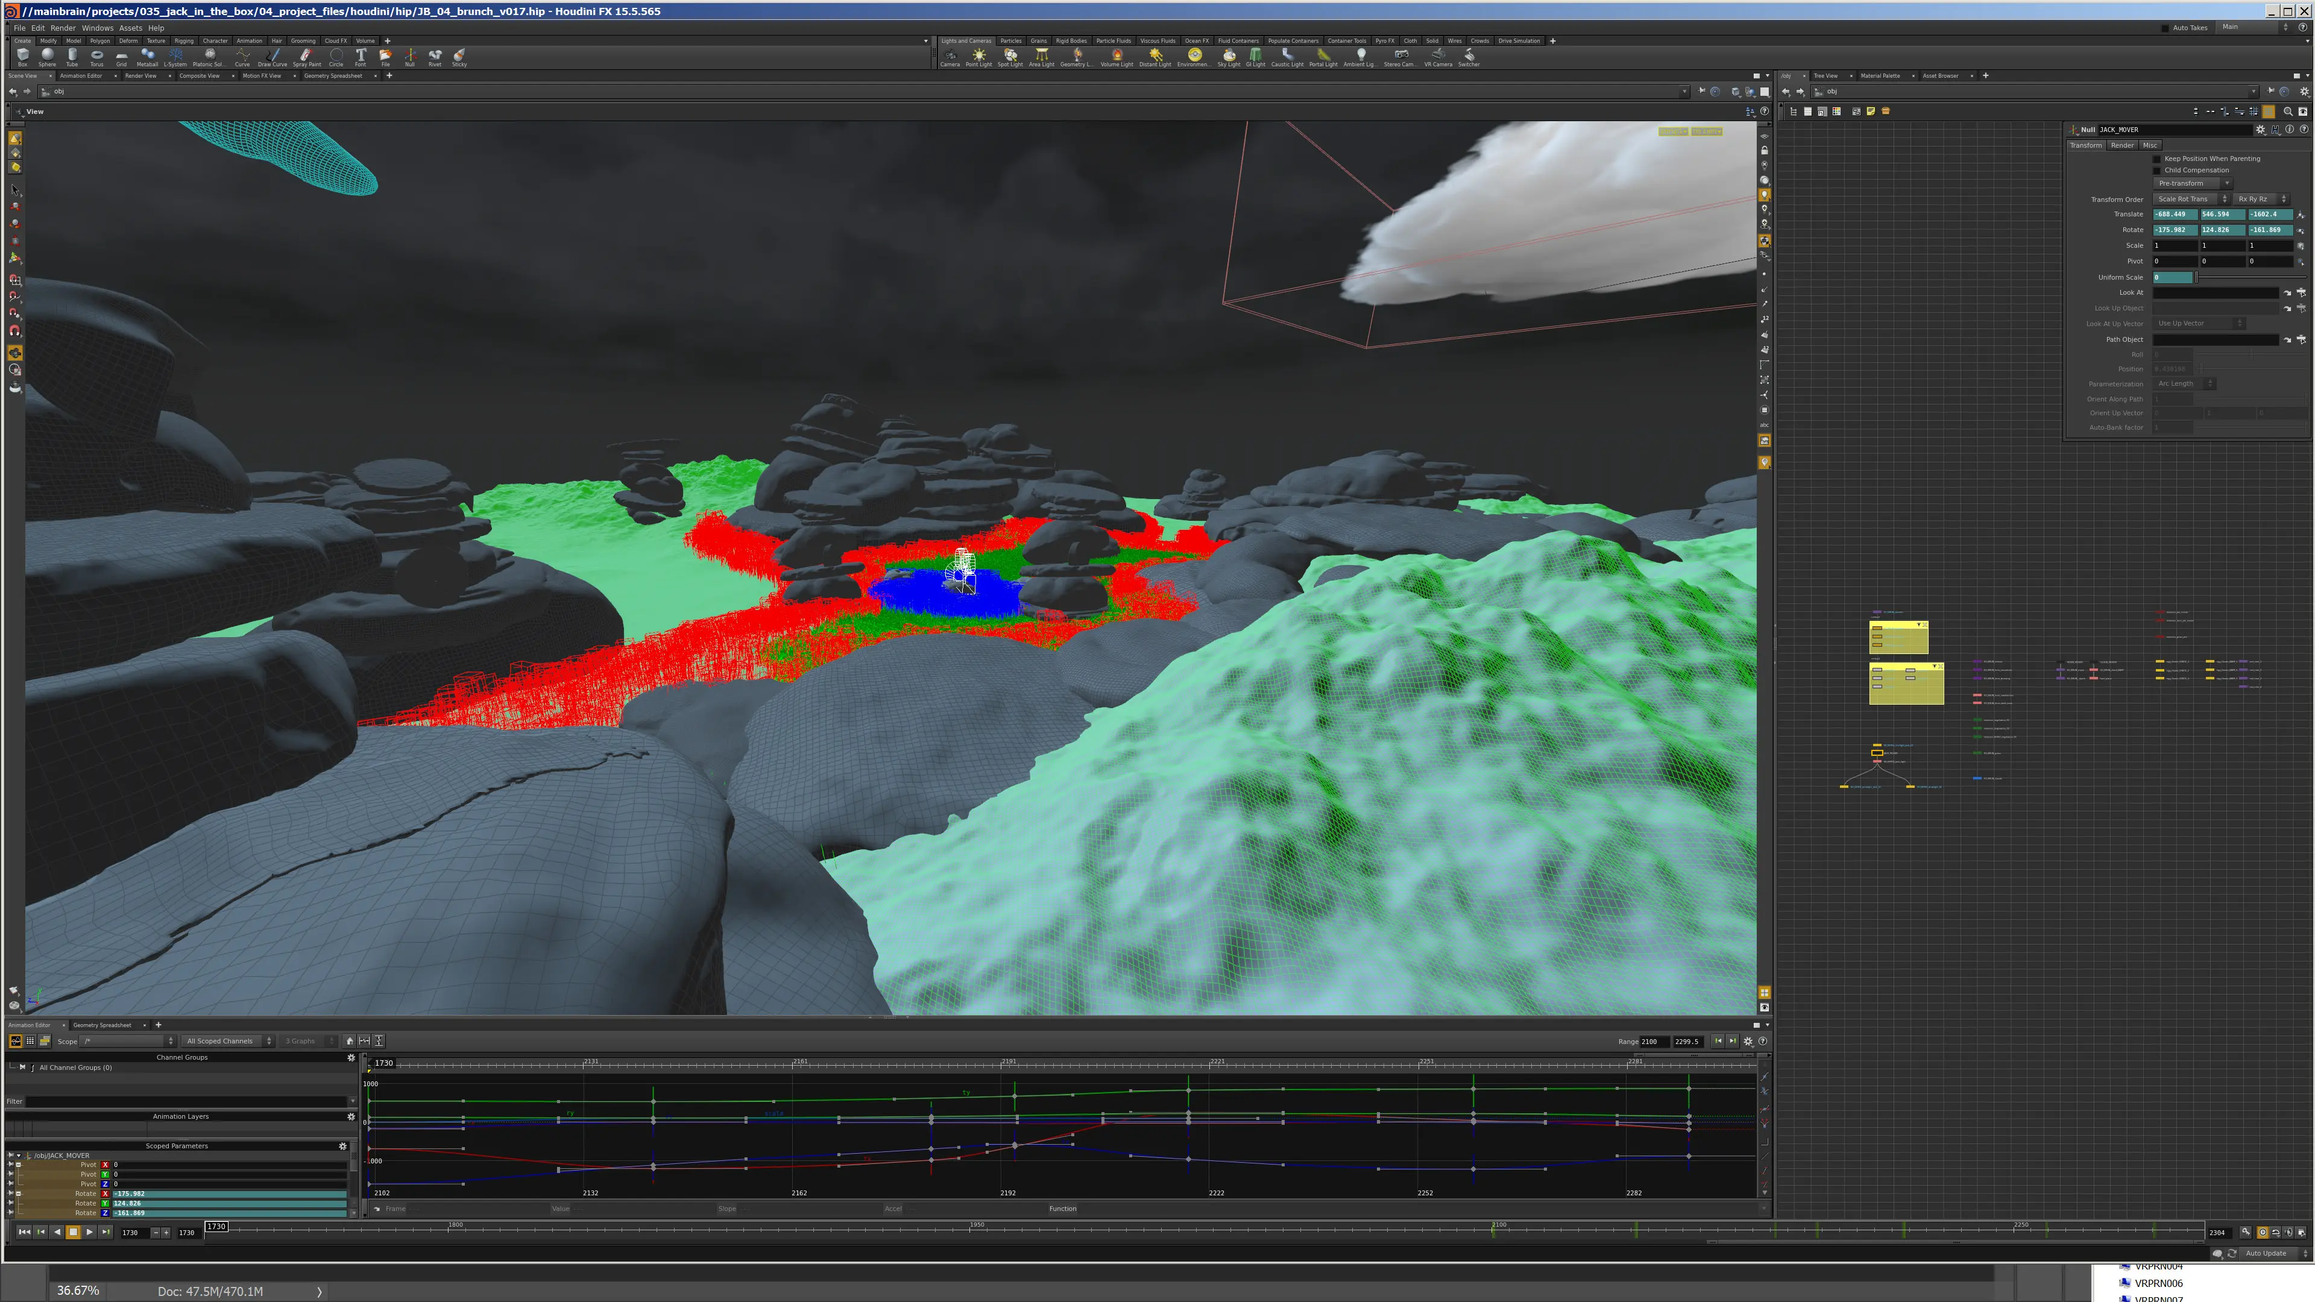
Task: Open Transform Order Scale Rot Trans dropdown
Action: tap(2191, 200)
